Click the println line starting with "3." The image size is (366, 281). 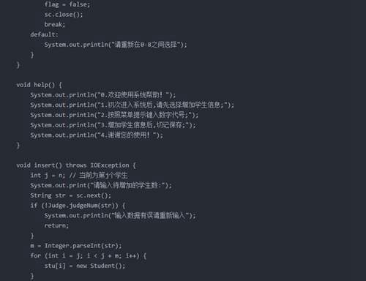point(113,125)
